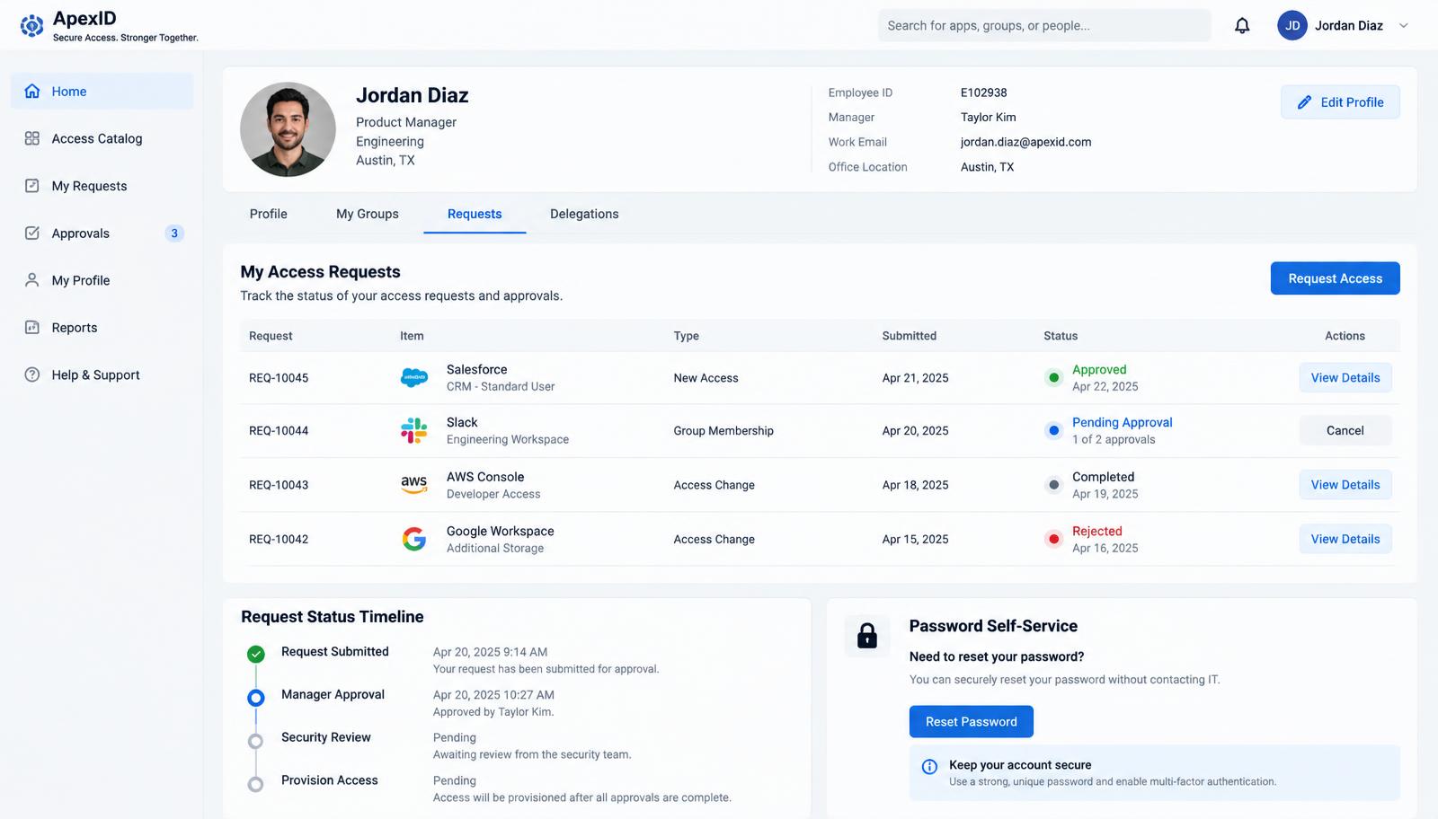Image resolution: width=1438 pixels, height=819 pixels.
Task: Click the Approvals checkbox icon
Action: tap(32, 233)
